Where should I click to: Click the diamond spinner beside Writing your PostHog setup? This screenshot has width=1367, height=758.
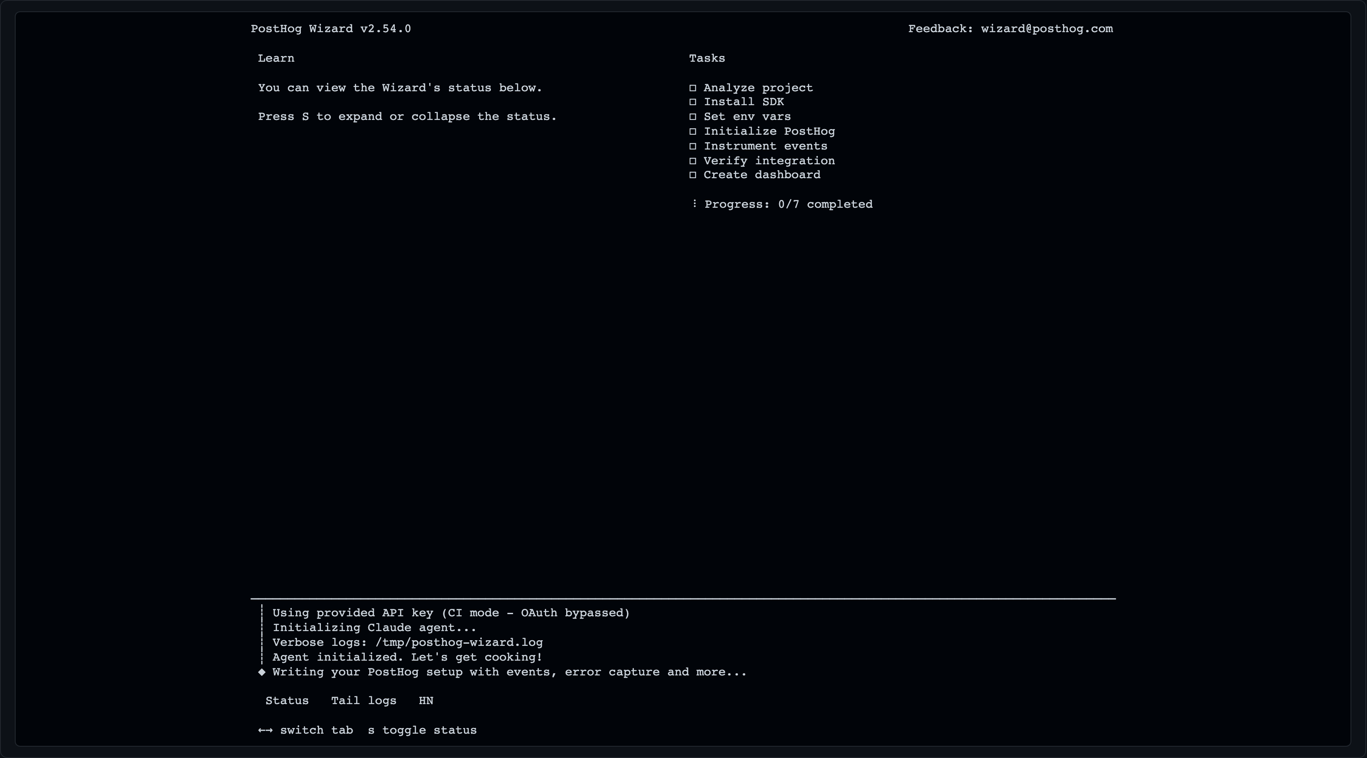tap(262, 672)
